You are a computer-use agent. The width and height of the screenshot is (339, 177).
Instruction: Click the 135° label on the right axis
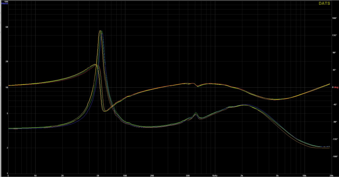pyautogui.click(x=334, y=35)
